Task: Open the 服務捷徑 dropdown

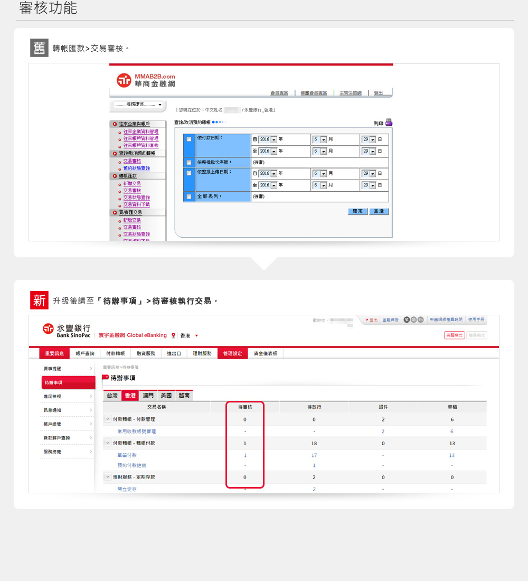Action: click(138, 105)
